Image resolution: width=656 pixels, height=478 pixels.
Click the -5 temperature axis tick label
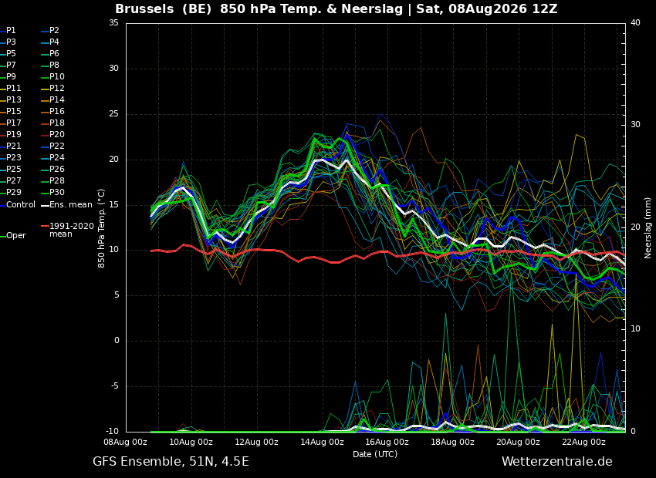(x=115, y=386)
